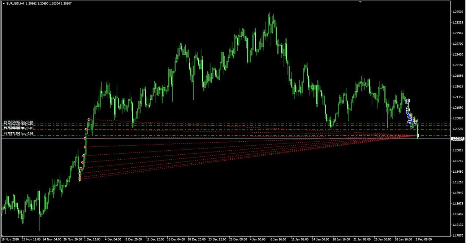Click the 18 Jan 16:00 time label
The image size is (466, 243).
(x=341, y=239)
